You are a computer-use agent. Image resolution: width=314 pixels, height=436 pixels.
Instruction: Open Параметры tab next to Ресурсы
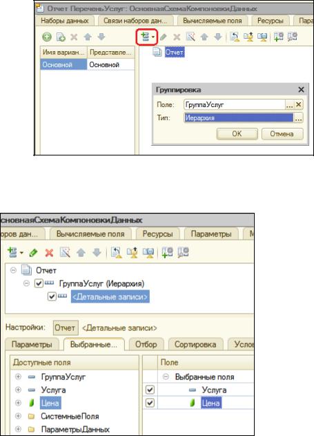point(211,234)
